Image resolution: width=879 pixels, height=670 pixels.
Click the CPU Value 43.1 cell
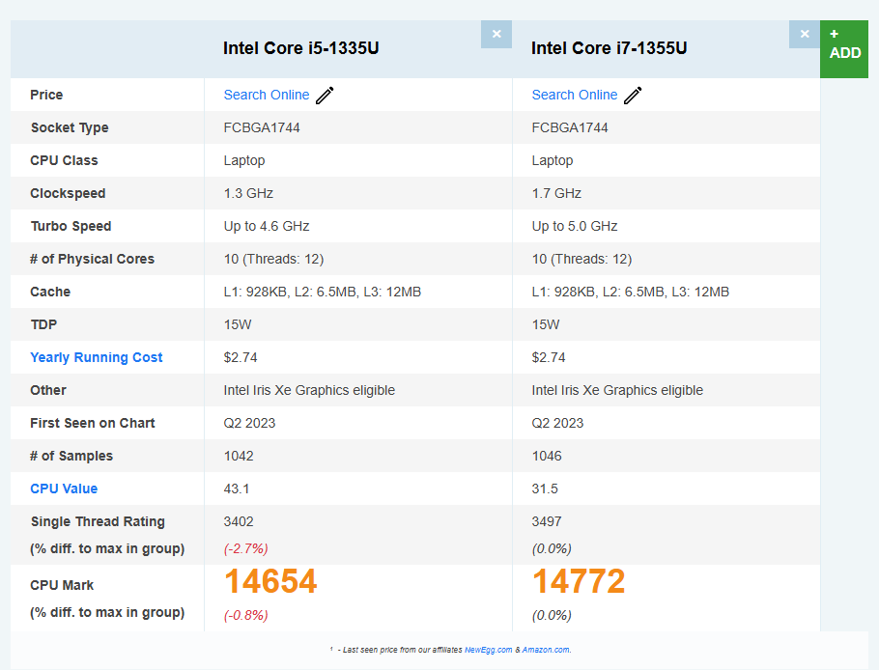(x=237, y=489)
